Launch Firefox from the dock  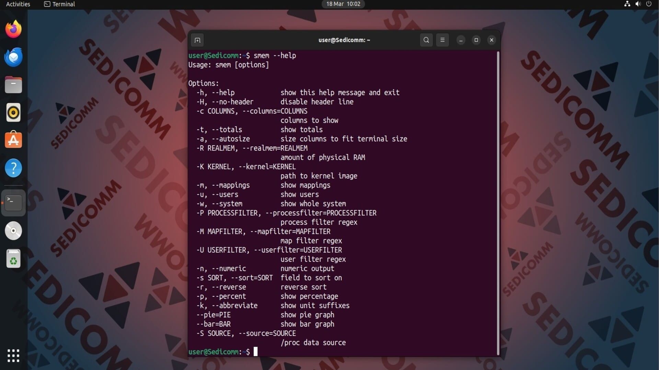[x=13, y=29]
